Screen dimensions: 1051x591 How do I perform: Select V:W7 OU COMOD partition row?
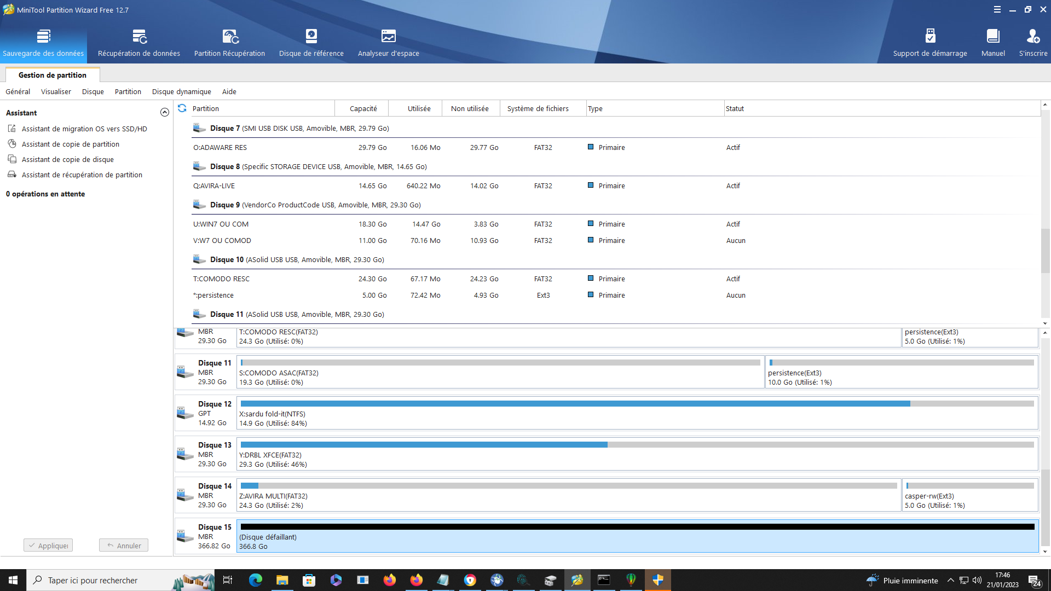click(615, 240)
